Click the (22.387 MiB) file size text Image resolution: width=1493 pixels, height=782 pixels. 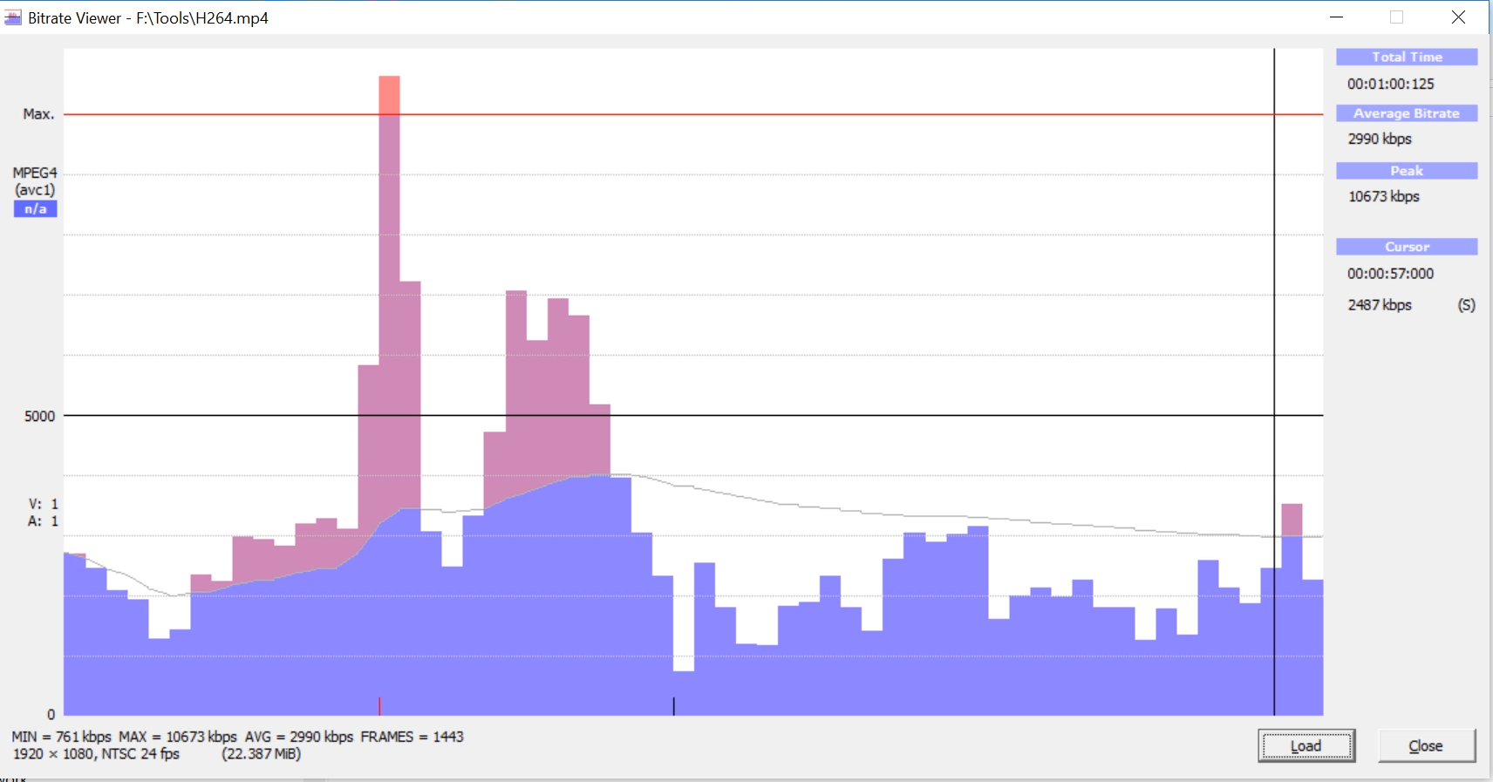pyautogui.click(x=262, y=754)
